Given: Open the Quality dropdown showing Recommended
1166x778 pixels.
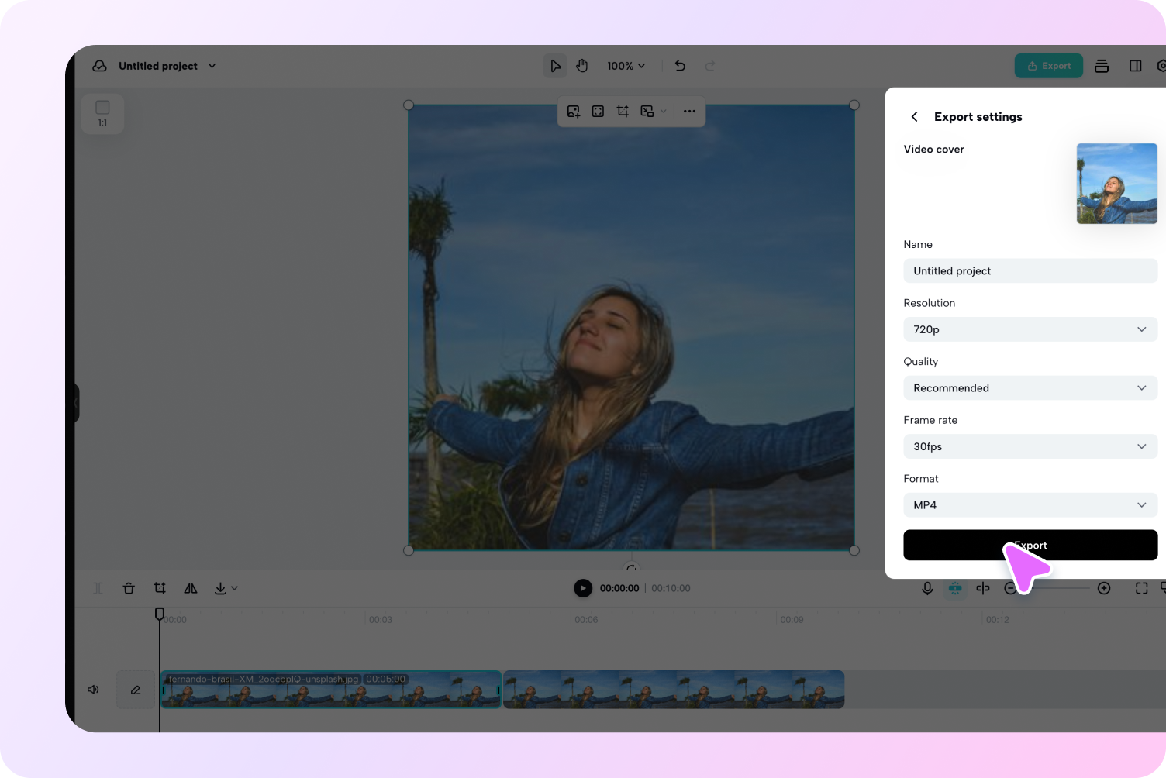Looking at the screenshot, I should [x=1030, y=388].
